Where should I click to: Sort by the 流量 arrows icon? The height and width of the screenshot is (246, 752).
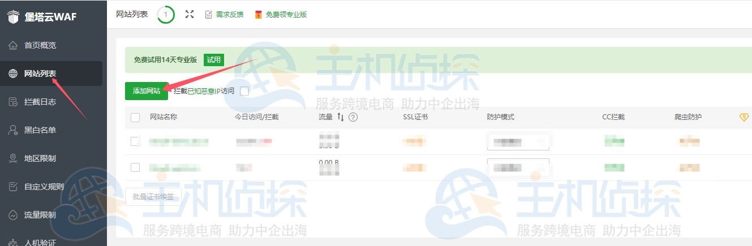[341, 117]
